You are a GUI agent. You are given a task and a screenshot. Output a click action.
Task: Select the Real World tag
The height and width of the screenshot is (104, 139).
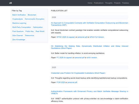tap(40, 31)
